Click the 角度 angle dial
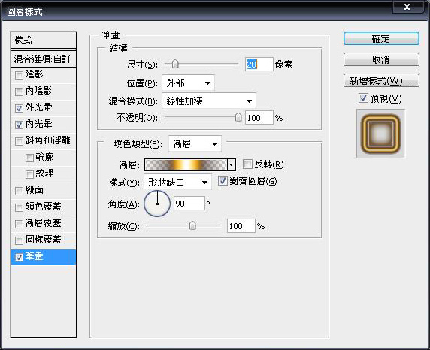430x350 pixels. pyautogui.click(x=157, y=204)
